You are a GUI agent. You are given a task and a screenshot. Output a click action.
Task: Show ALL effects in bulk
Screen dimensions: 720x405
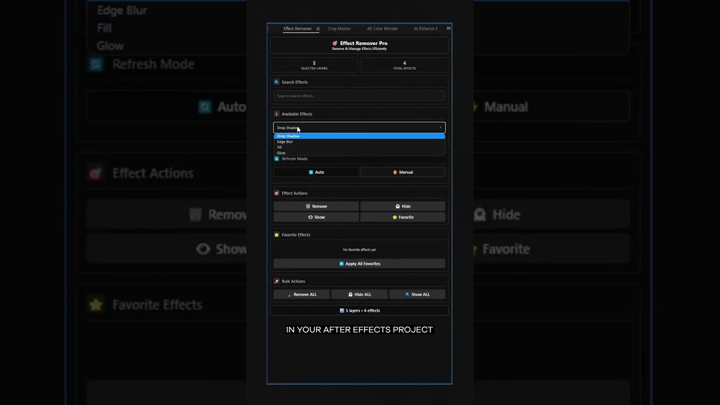point(417,295)
